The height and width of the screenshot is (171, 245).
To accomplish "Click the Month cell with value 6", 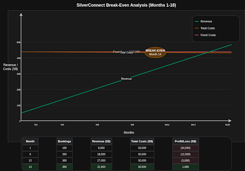I will coord(30,154).
